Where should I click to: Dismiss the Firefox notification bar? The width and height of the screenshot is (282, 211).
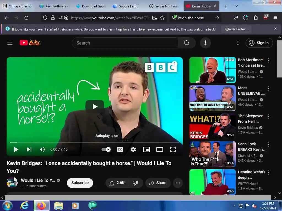coord(275,29)
